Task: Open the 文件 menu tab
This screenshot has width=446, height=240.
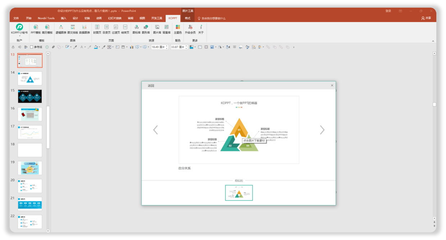Action: 16,18
